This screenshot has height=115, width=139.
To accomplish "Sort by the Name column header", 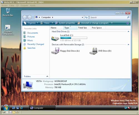I will click(x=57, y=28).
